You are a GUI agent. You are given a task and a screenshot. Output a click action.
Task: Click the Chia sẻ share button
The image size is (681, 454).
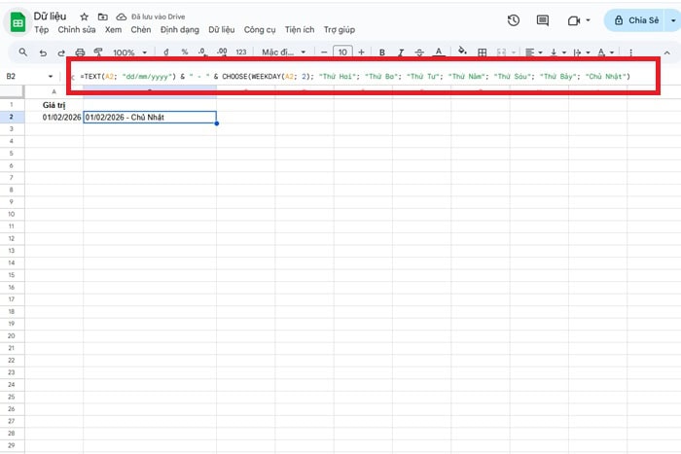(x=643, y=20)
